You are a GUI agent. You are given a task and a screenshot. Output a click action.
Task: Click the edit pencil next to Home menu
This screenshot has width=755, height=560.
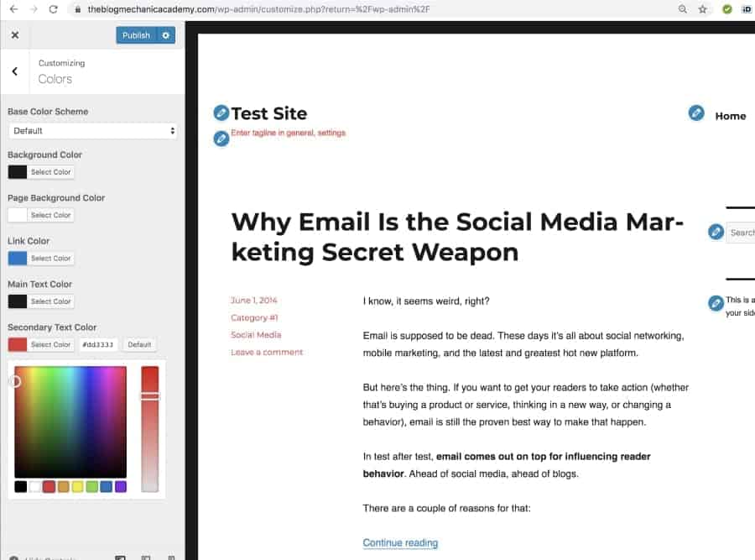[x=696, y=113]
